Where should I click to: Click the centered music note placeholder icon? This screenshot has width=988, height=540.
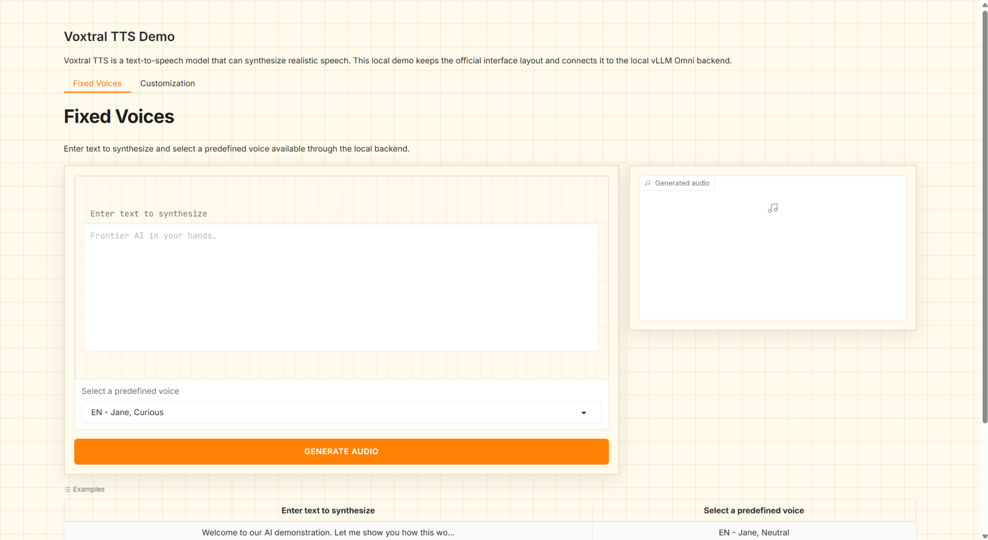[772, 208]
